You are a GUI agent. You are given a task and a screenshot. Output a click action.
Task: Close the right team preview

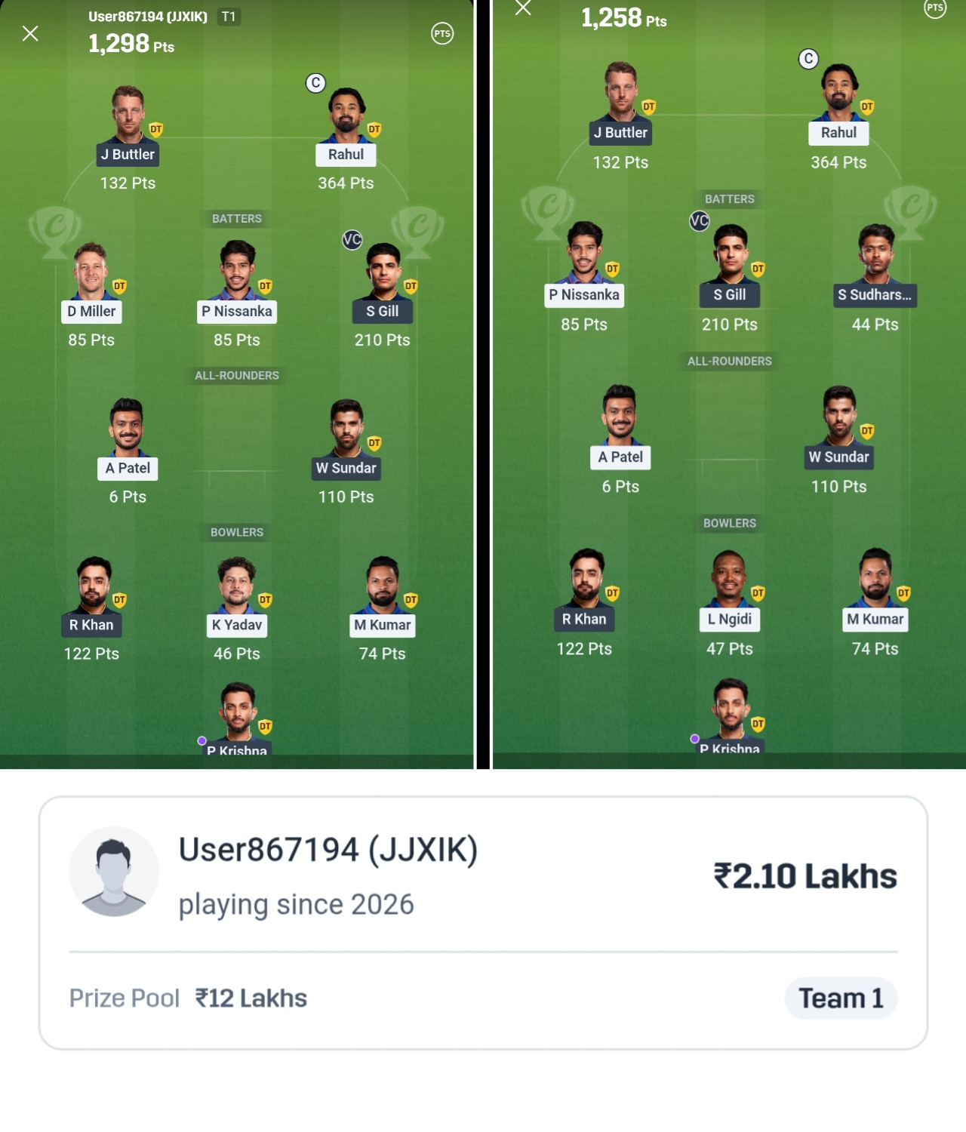(523, 8)
